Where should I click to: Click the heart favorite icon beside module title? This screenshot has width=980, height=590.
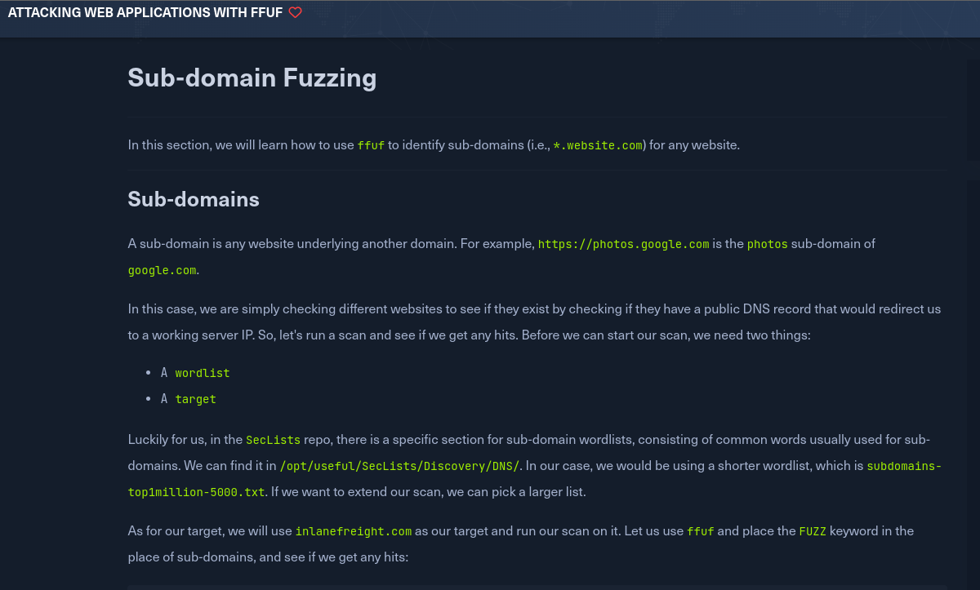(x=296, y=13)
